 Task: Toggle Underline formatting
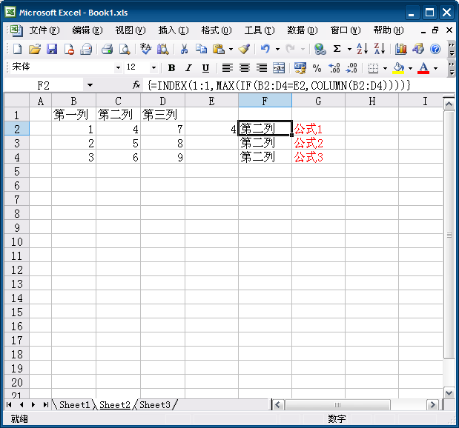point(206,68)
